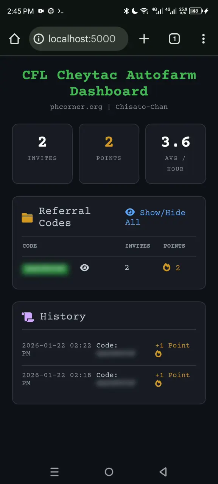Screen dimensions: 218x484
Task: Open a new tab with plus icon
Action: pos(144,39)
